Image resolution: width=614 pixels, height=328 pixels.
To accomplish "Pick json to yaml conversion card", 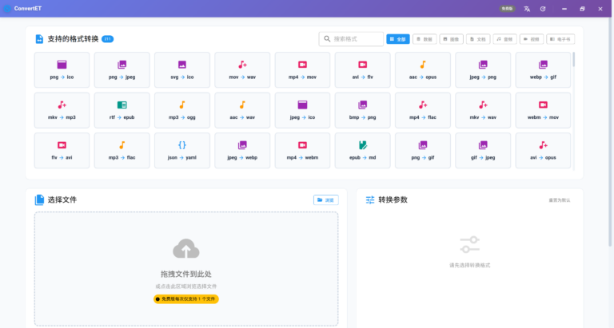I will (182, 151).
